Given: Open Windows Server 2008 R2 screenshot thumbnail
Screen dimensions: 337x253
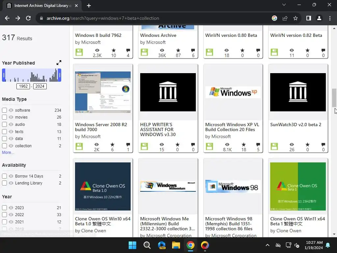Looking at the screenshot, I should (x=103, y=92).
